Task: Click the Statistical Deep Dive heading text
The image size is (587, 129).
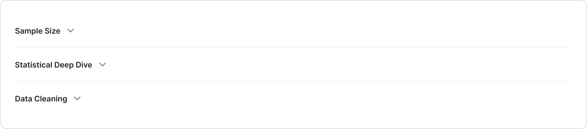Action: click(54, 65)
